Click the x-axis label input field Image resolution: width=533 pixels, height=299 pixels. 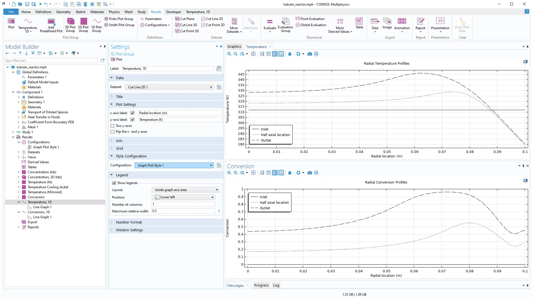click(180, 113)
